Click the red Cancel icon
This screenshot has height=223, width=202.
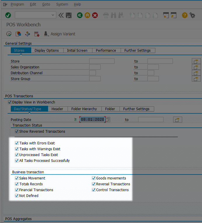point(95,15)
